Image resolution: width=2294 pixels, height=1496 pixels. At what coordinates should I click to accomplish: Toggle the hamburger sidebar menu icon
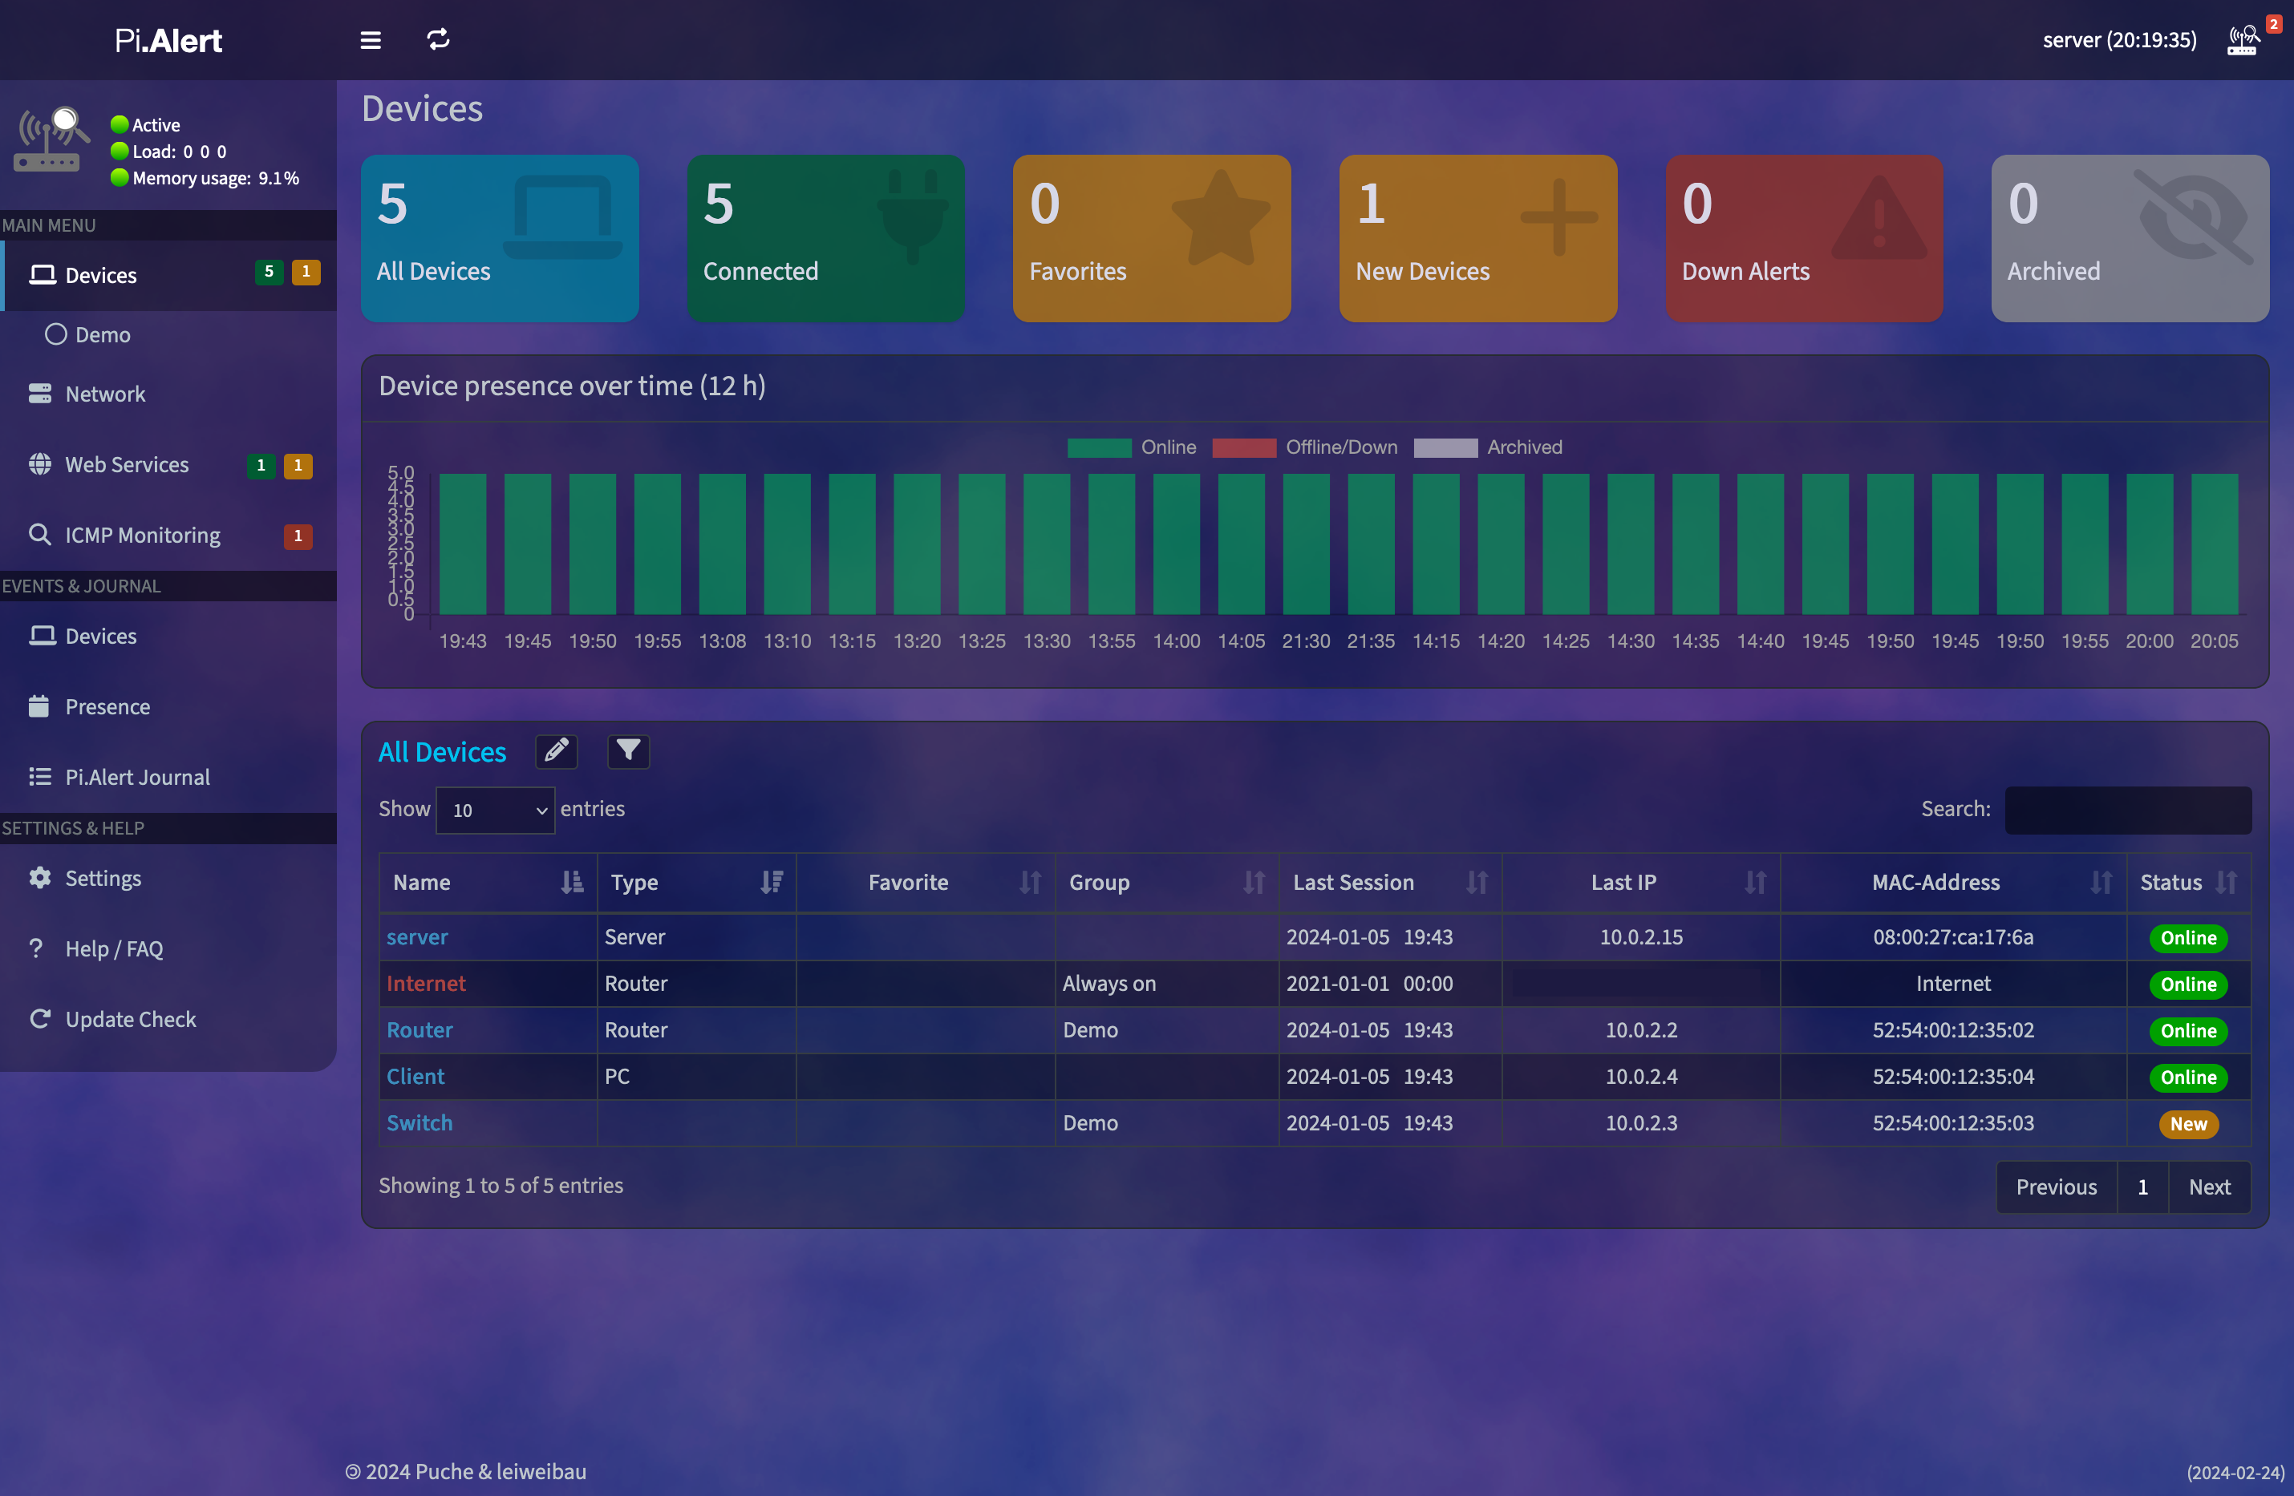370,40
